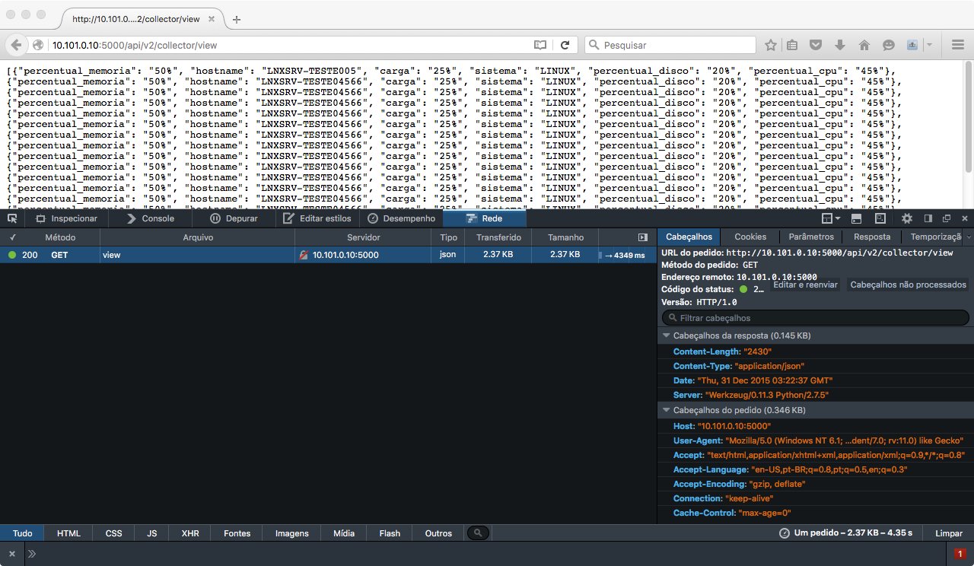
Task: Go back using the back arrow
Action: pos(17,45)
